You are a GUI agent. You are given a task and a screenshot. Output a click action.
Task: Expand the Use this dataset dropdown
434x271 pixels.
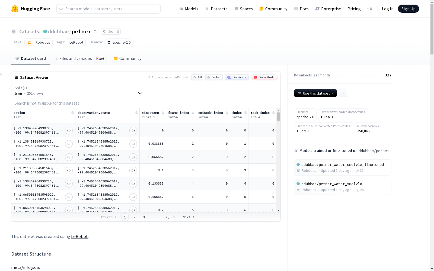(x=315, y=93)
